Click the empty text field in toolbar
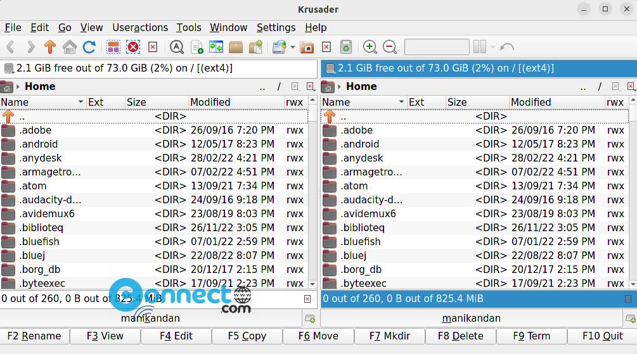This screenshot has width=637, height=354. 437,47
